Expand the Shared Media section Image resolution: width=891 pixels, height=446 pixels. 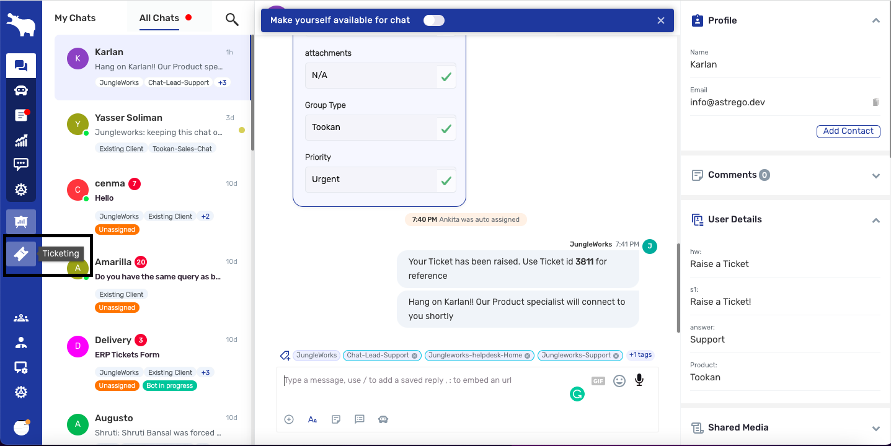(875, 428)
